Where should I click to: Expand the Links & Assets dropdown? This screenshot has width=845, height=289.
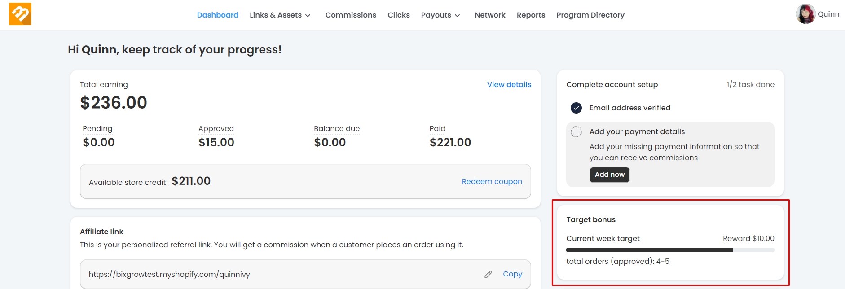coord(280,15)
